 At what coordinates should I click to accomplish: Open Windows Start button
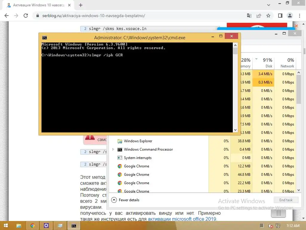(6, 226)
